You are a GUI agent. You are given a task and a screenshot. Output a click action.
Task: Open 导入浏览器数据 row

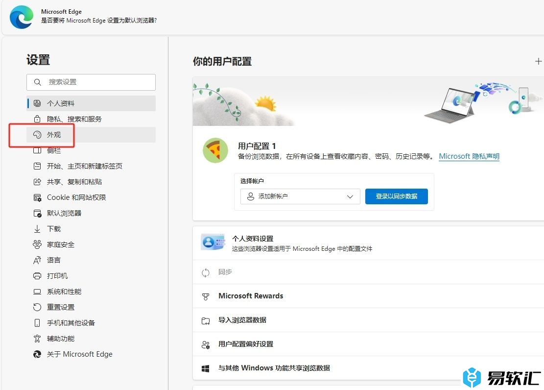click(368, 320)
